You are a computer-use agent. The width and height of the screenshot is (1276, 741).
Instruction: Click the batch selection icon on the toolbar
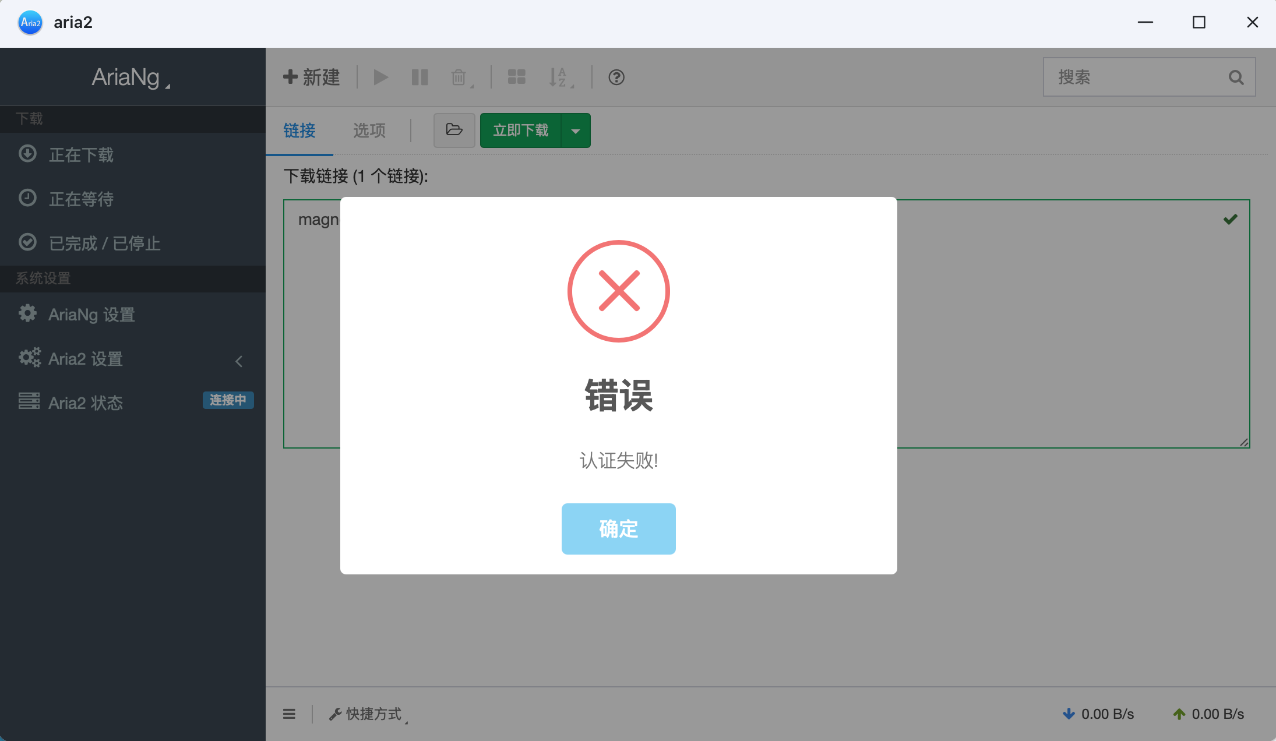tap(516, 77)
